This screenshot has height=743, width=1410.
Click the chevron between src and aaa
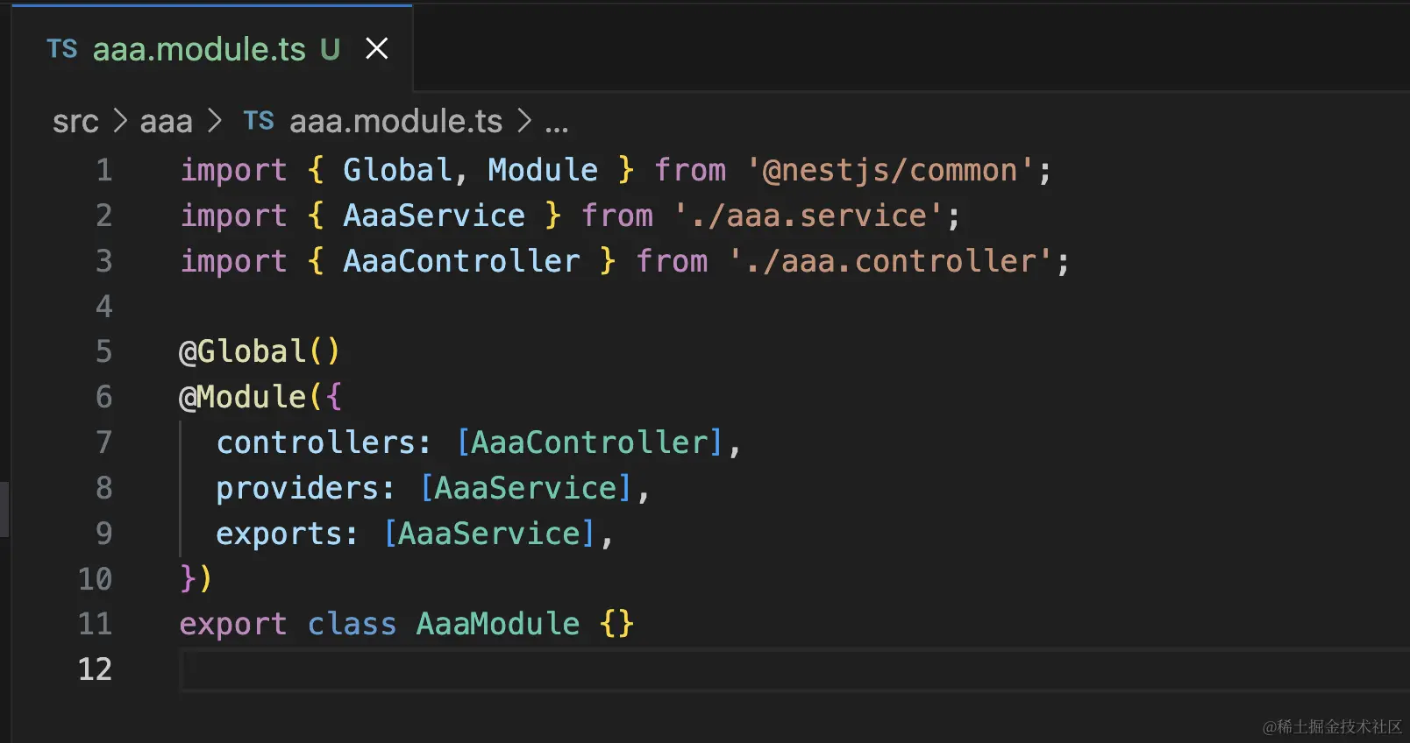[x=120, y=121]
